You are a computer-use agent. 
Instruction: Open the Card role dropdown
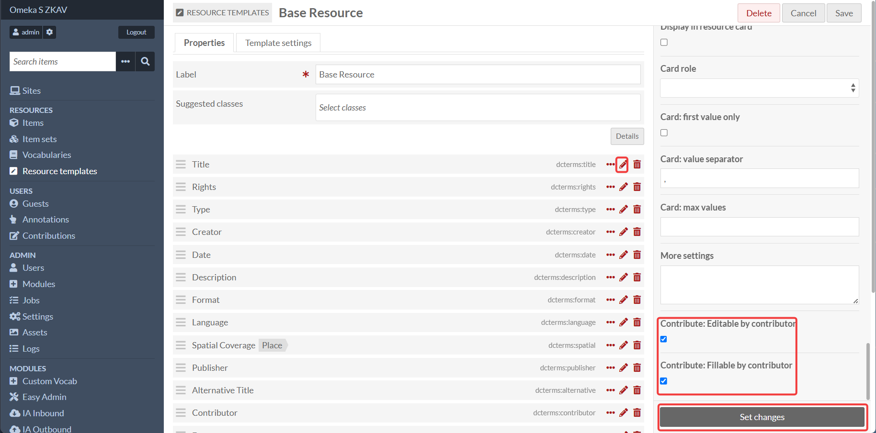[x=760, y=88]
